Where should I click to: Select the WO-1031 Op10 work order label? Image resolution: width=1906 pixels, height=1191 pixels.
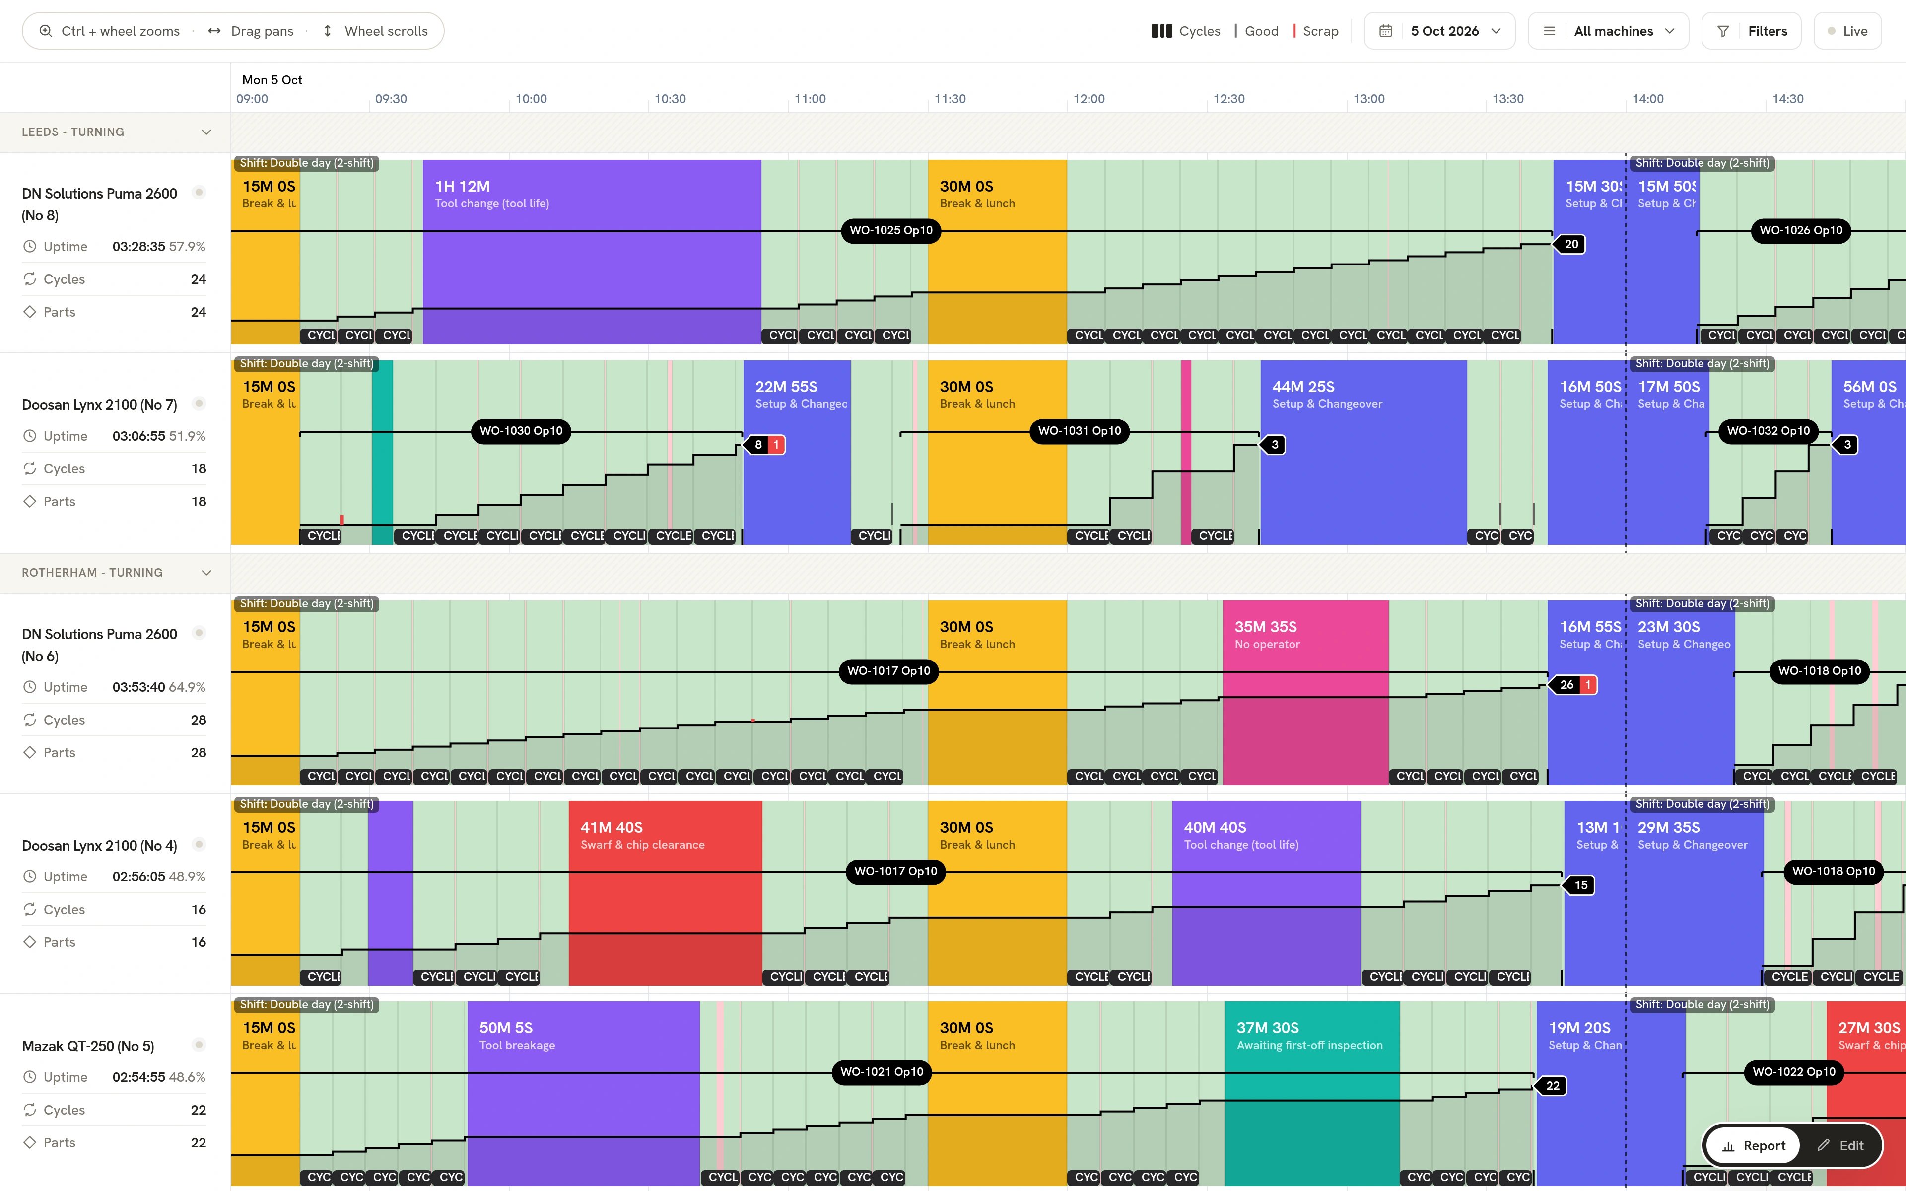tap(1079, 431)
